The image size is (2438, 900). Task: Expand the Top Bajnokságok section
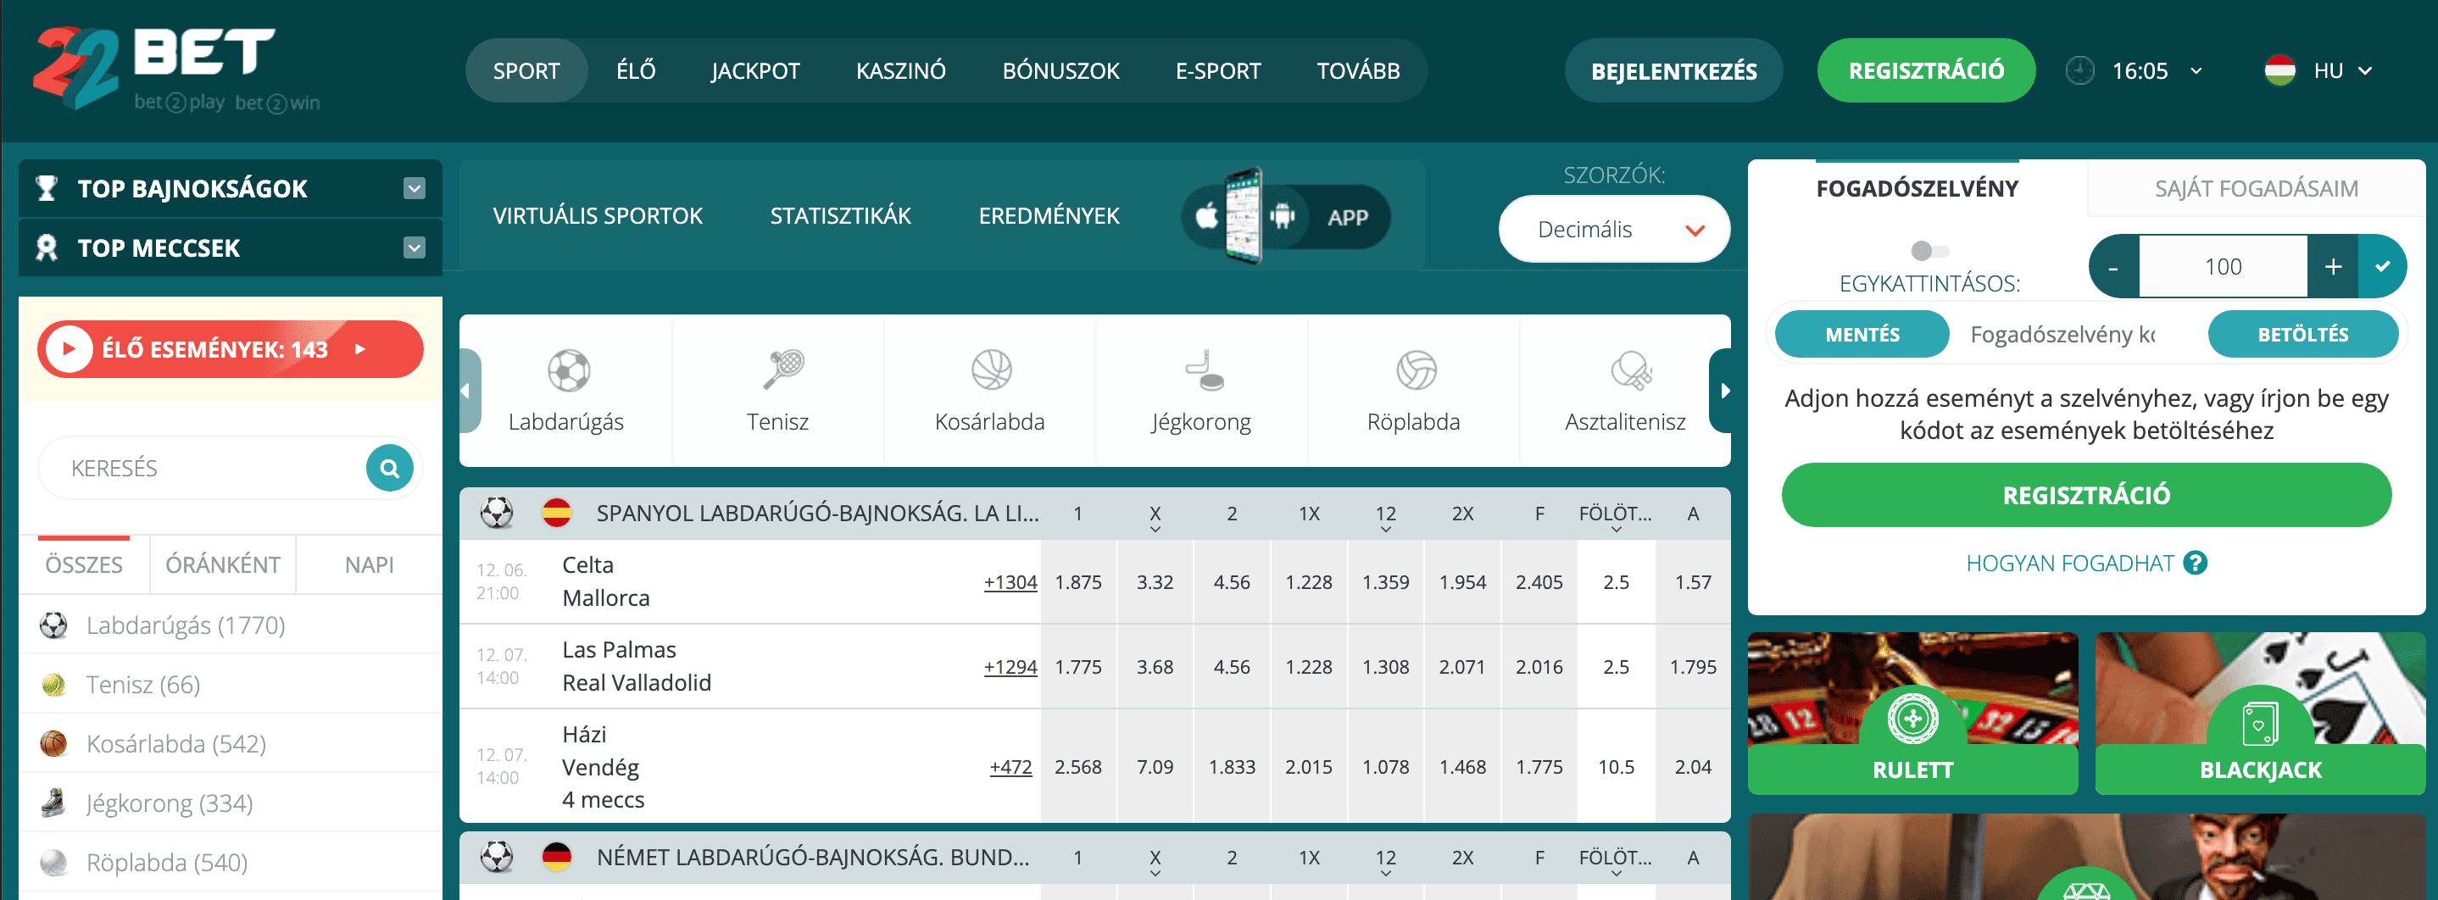tap(414, 188)
